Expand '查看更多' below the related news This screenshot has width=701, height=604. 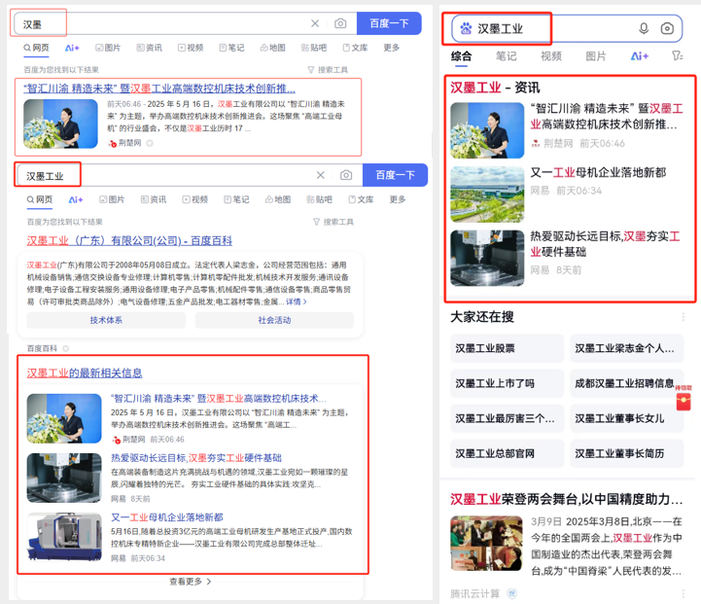[x=190, y=582]
